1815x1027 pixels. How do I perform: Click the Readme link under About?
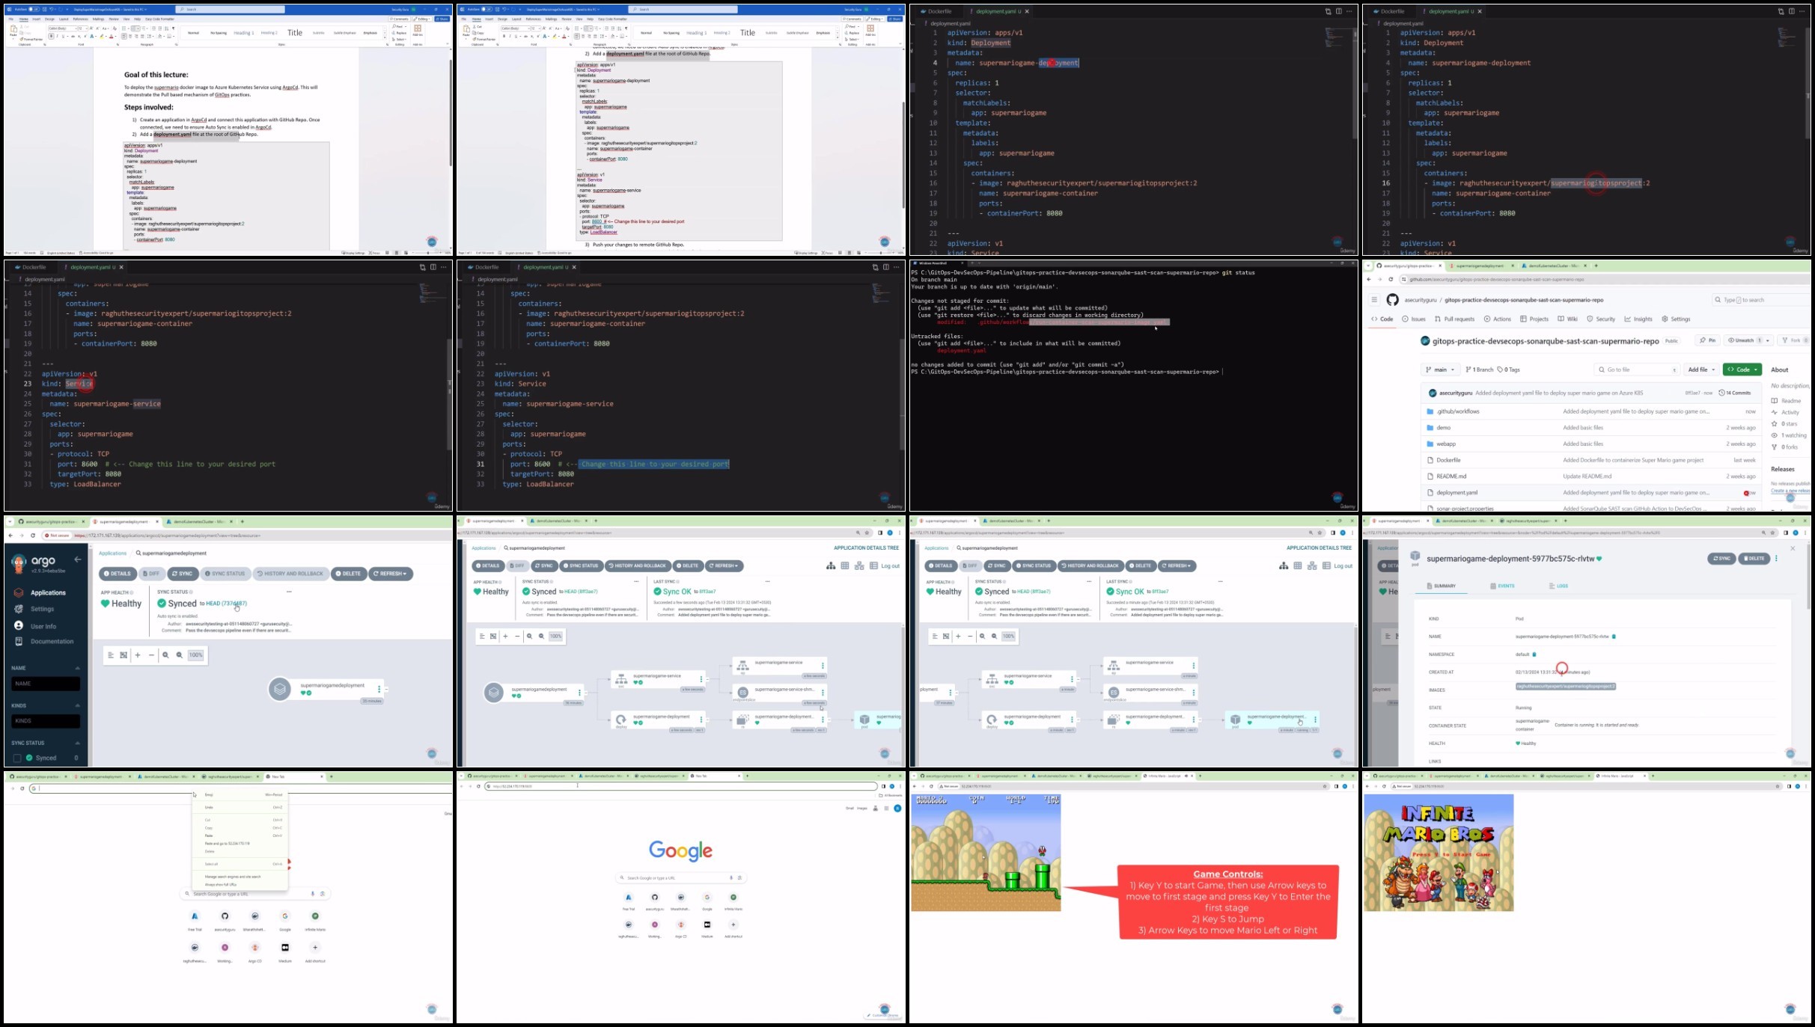pos(1786,401)
